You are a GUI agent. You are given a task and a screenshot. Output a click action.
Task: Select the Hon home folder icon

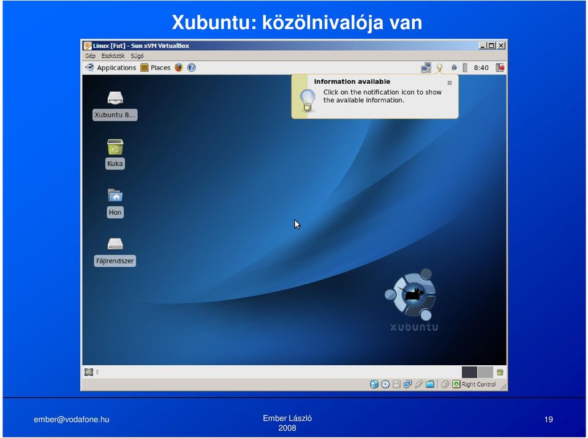115,202
